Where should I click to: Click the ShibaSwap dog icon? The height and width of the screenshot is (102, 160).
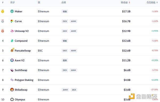pos(12,90)
